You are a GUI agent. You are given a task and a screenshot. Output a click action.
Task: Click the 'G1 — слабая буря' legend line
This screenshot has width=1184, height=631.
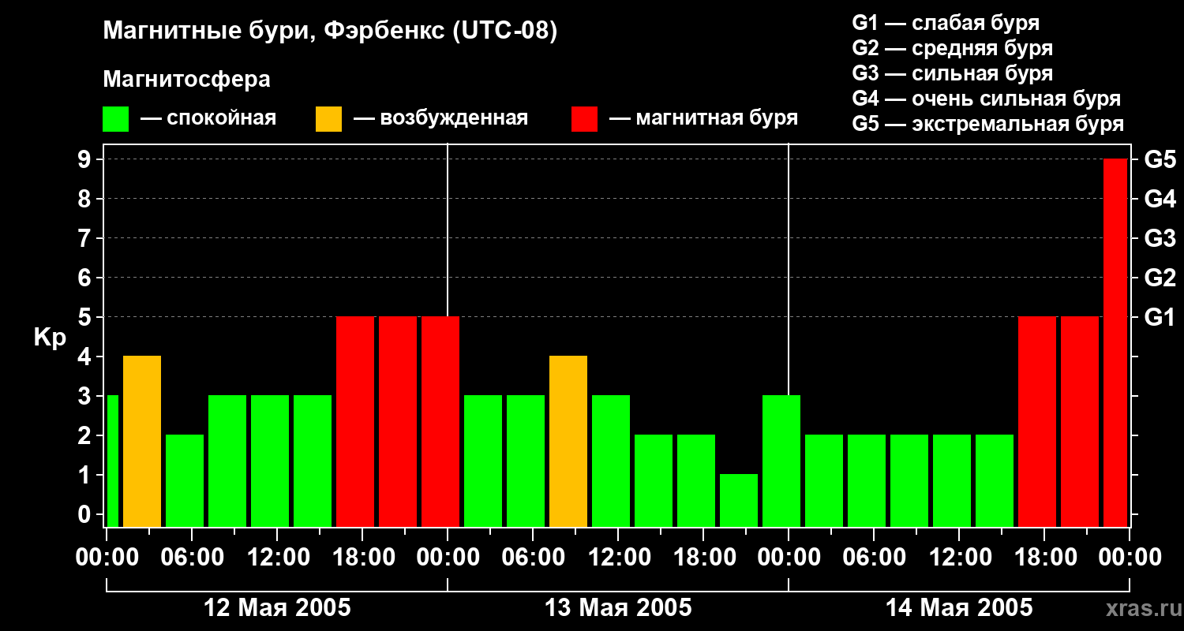point(946,23)
